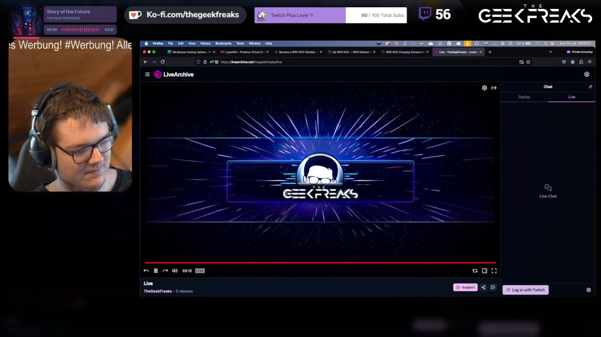Open the Tools menu
The image size is (601, 337).
coord(240,44)
